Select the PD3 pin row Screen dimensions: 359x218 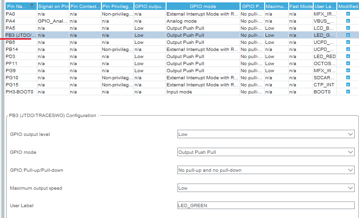pos(182,57)
